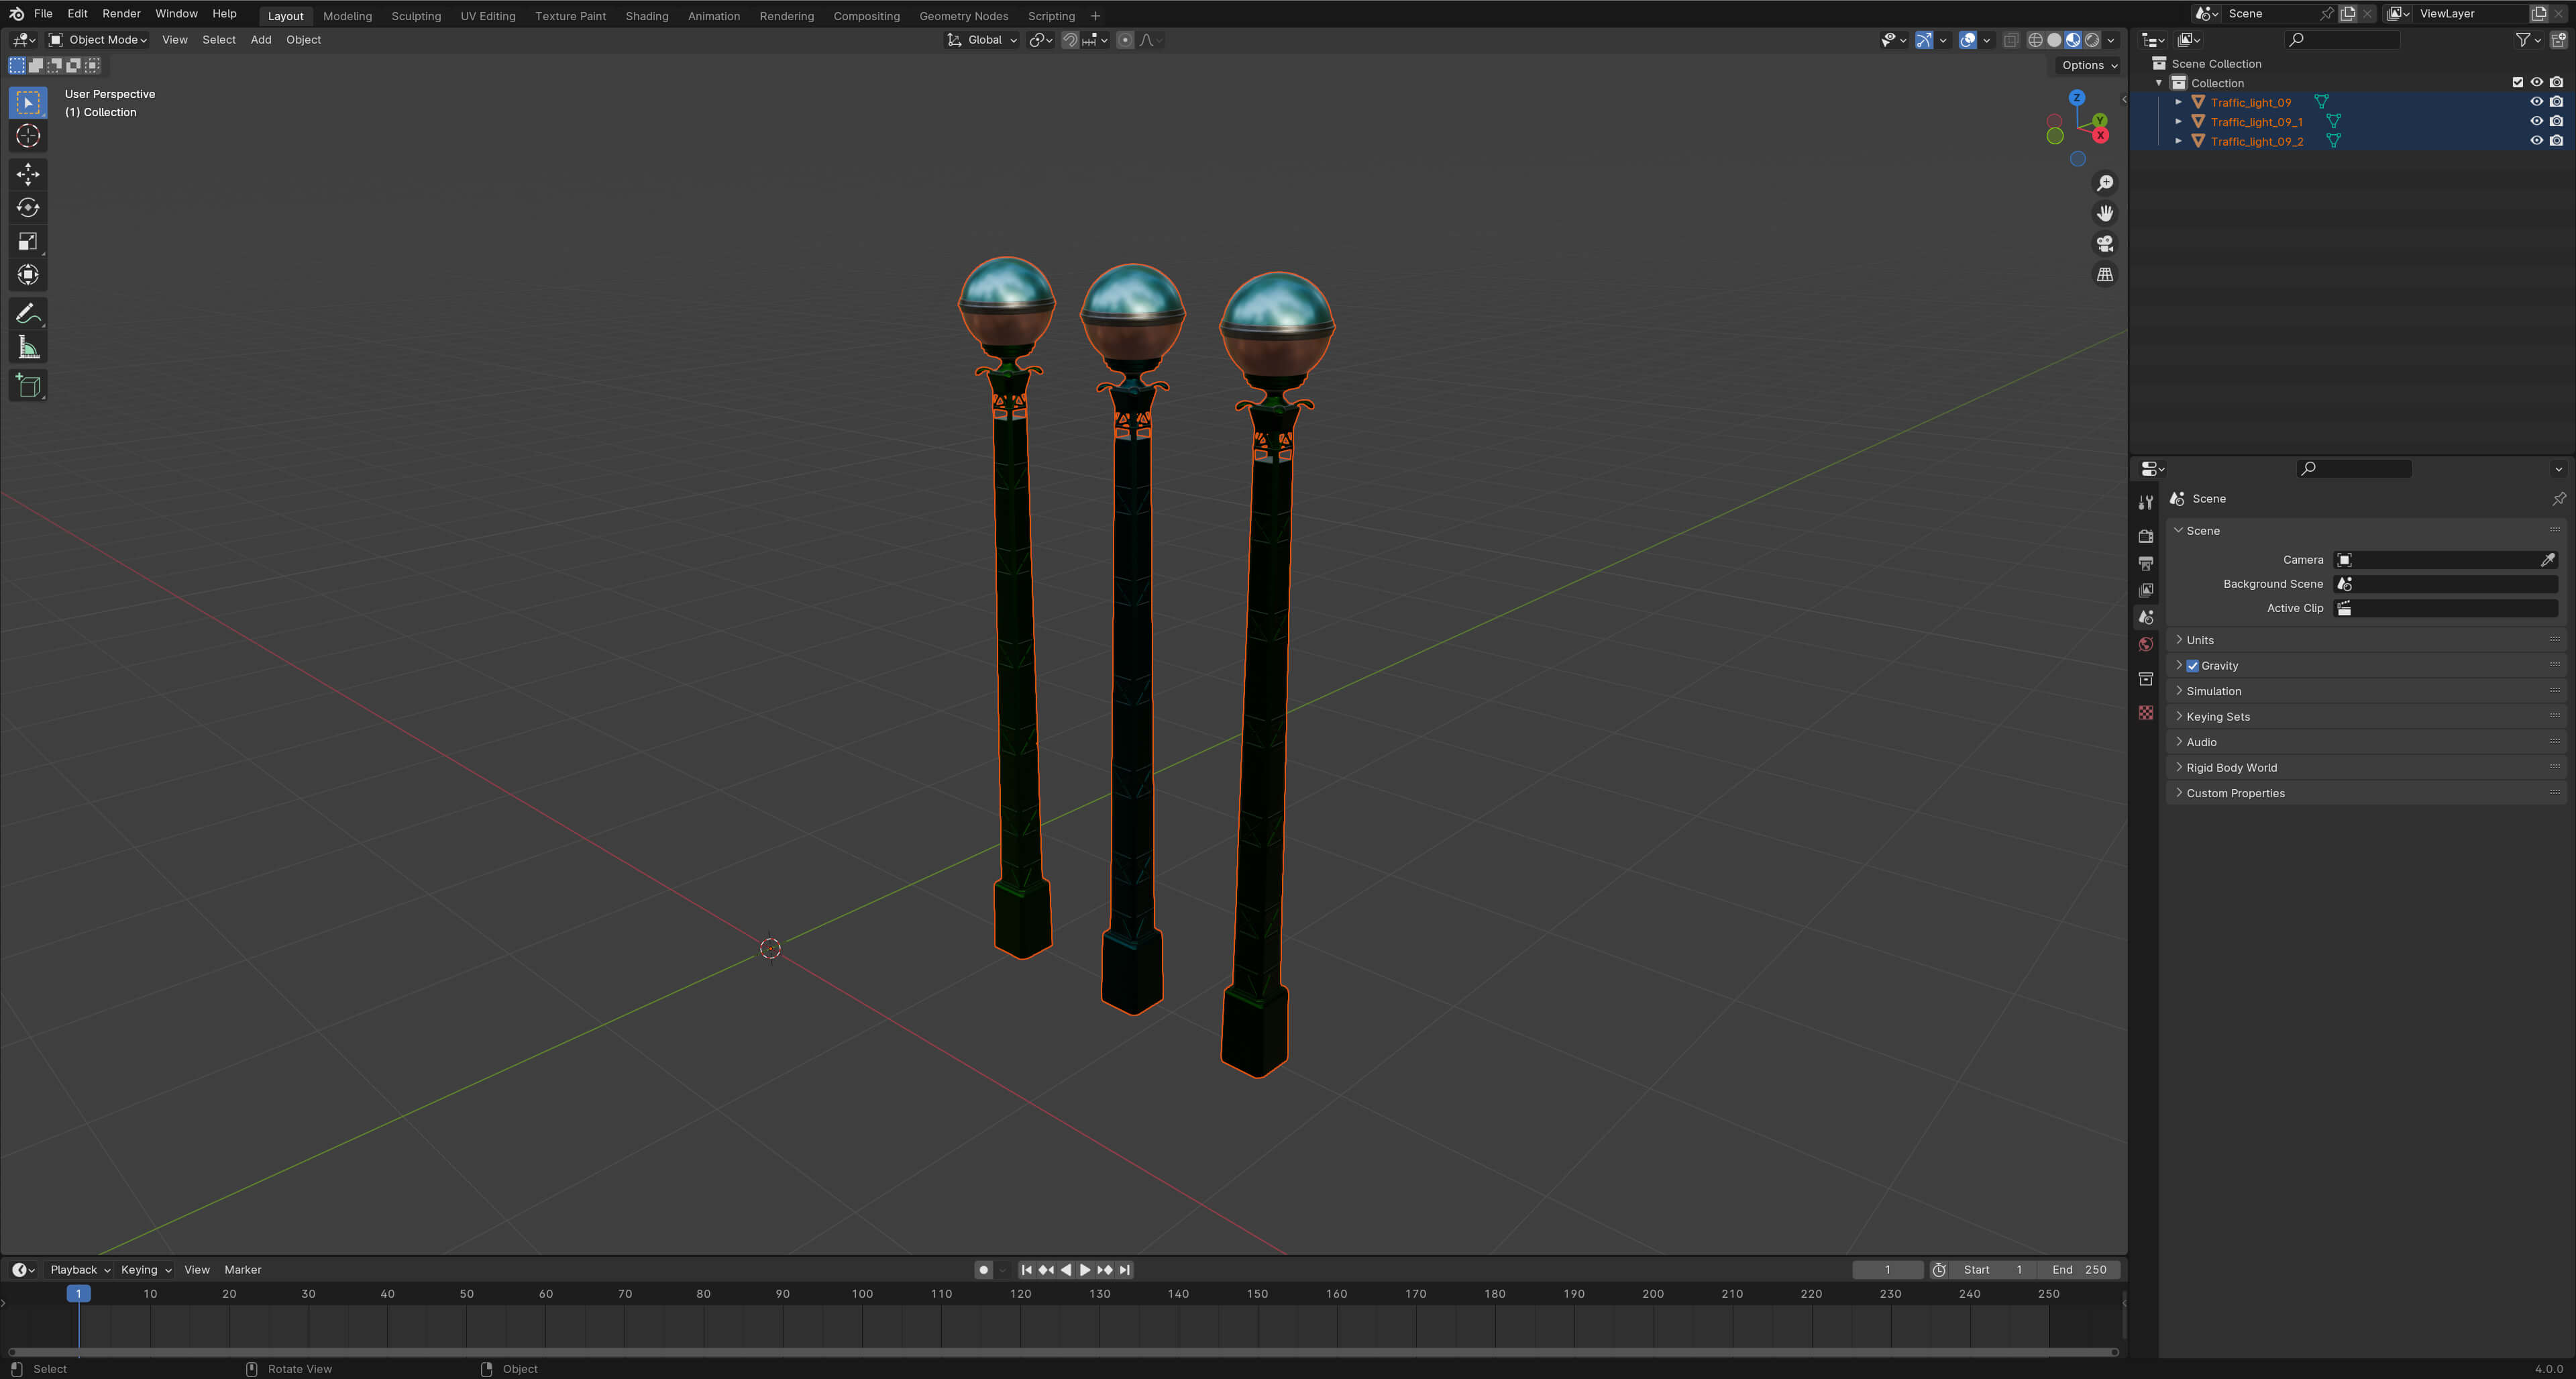Open viewport Options button
The width and height of the screenshot is (2576, 1379).
tap(2089, 65)
